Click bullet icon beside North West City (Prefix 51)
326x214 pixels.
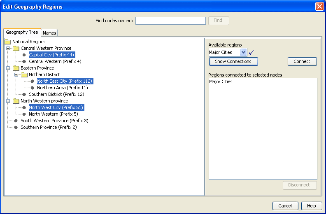point(24,107)
